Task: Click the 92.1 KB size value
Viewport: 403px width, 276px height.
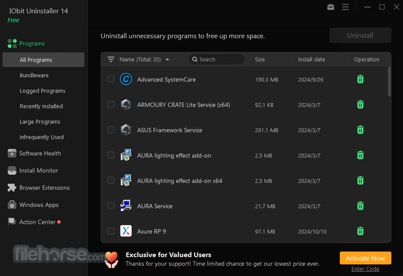Action: [x=264, y=105]
